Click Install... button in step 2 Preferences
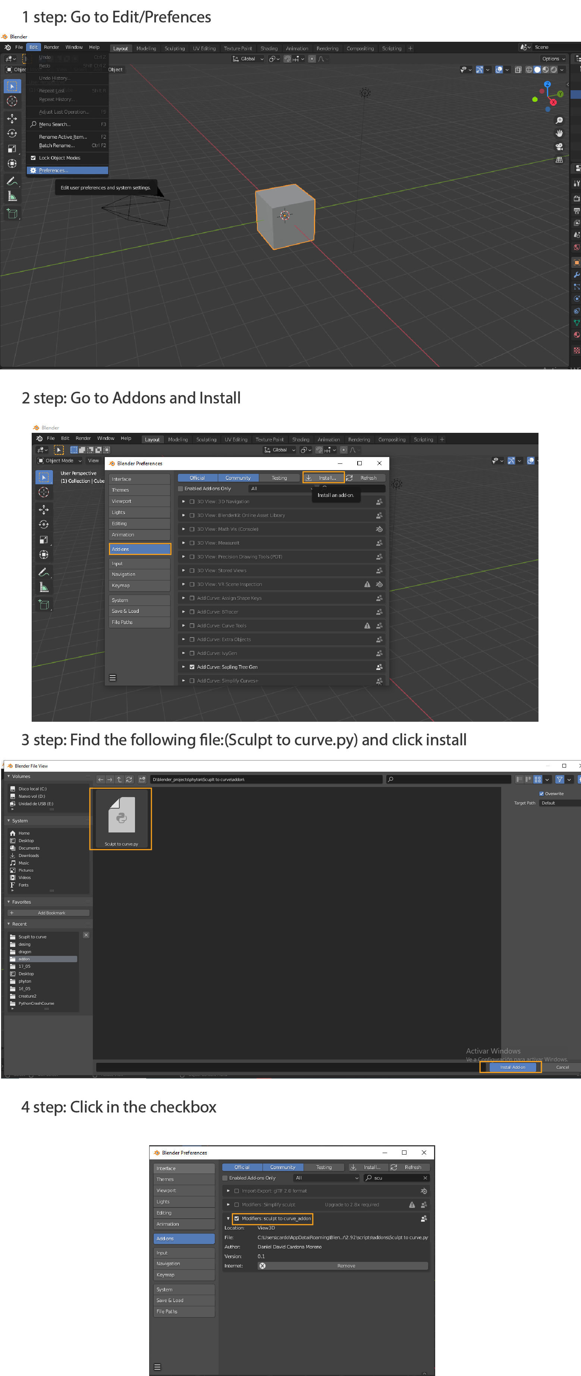This screenshot has height=1376, width=581. pyautogui.click(x=323, y=478)
